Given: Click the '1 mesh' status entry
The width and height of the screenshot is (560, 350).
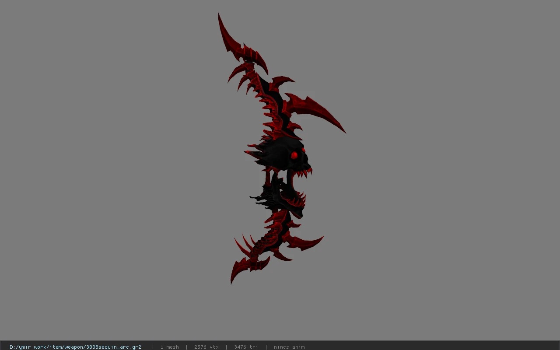Looking at the screenshot, I should point(169,347).
